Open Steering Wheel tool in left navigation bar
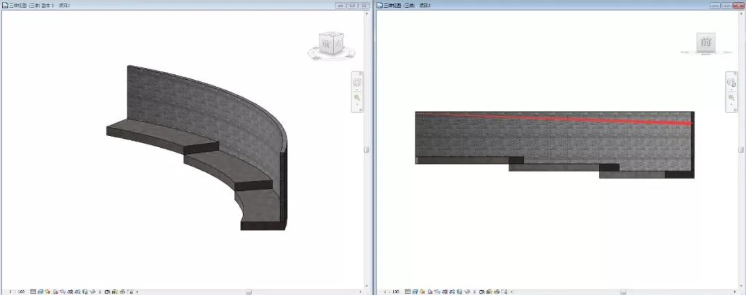 tap(357, 82)
